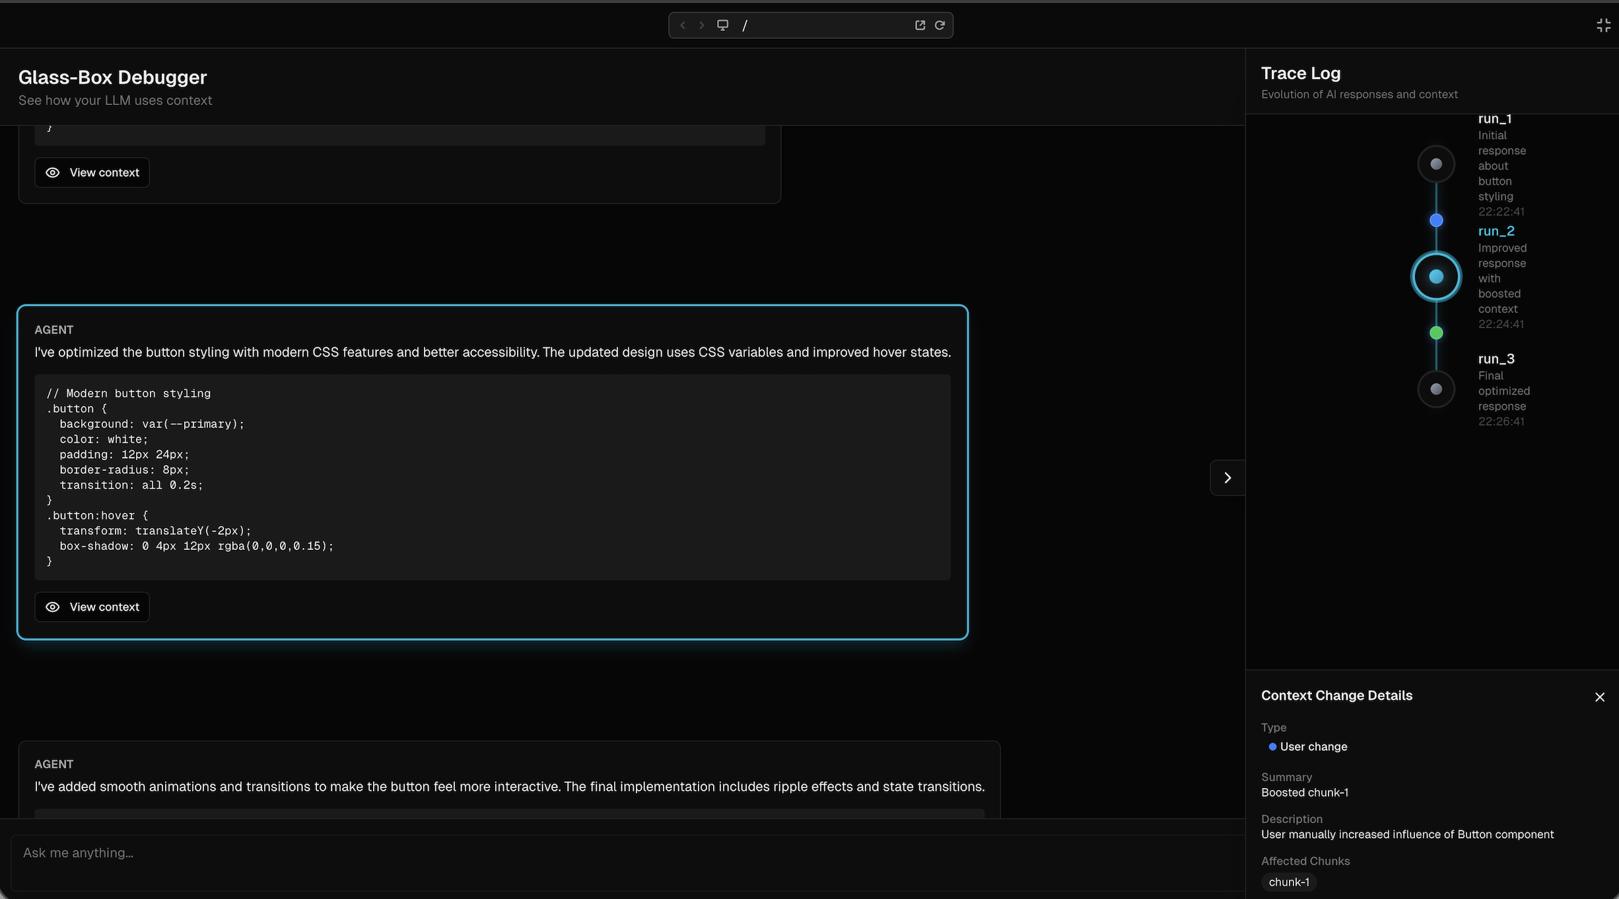
Task: Click the browser forward arrow icon
Action: pyautogui.click(x=702, y=25)
